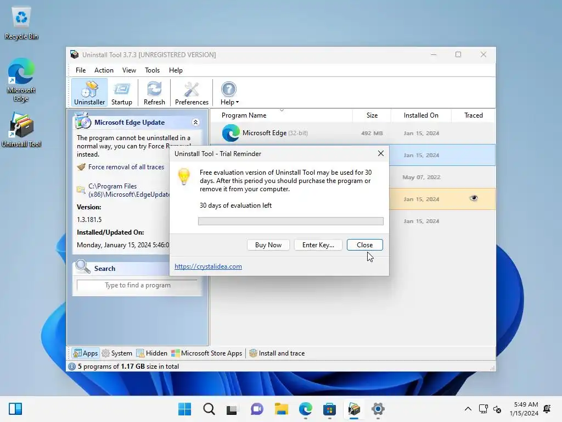This screenshot has width=562, height=422.
Task: Open the https://crystalidea.com link
Action: pyautogui.click(x=208, y=266)
